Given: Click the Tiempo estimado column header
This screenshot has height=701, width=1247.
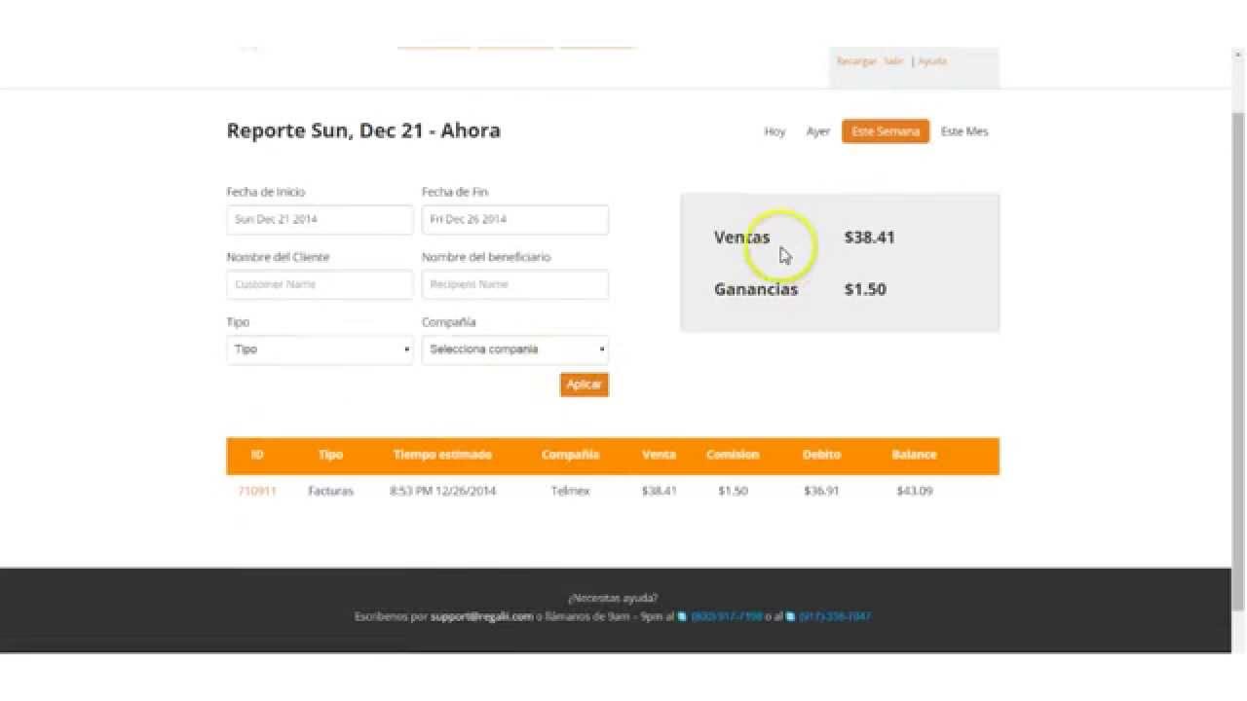Looking at the screenshot, I should [442, 455].
